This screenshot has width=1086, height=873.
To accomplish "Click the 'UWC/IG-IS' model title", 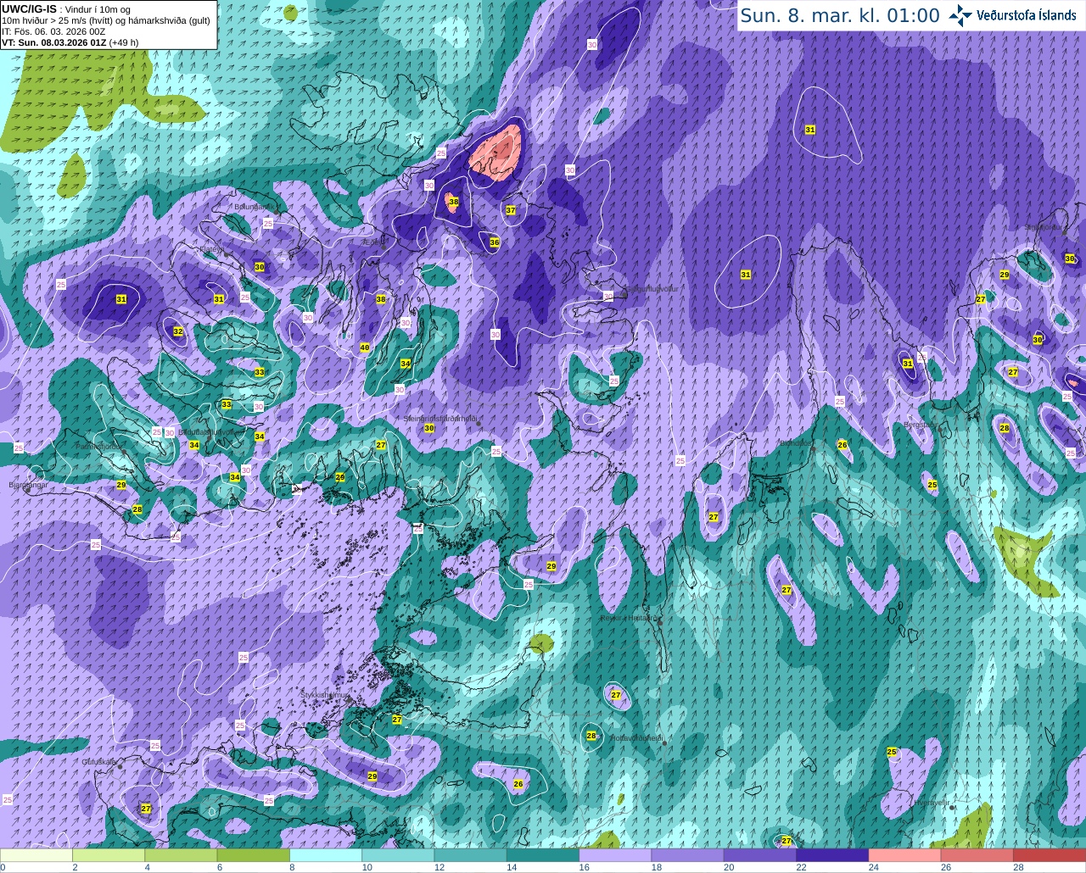I will tap(29, 8).
